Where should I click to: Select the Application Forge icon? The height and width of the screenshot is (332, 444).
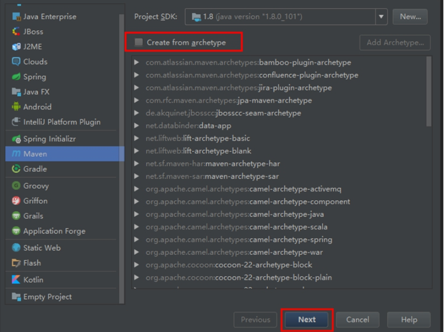coord(16,231)
